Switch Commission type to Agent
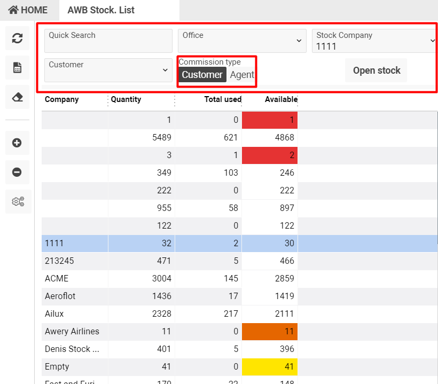This screenshot has height=384, width=438. (242, 75)
